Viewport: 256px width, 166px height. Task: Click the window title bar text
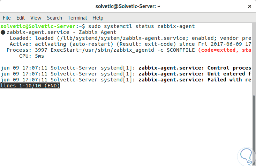tap(128, 7)
